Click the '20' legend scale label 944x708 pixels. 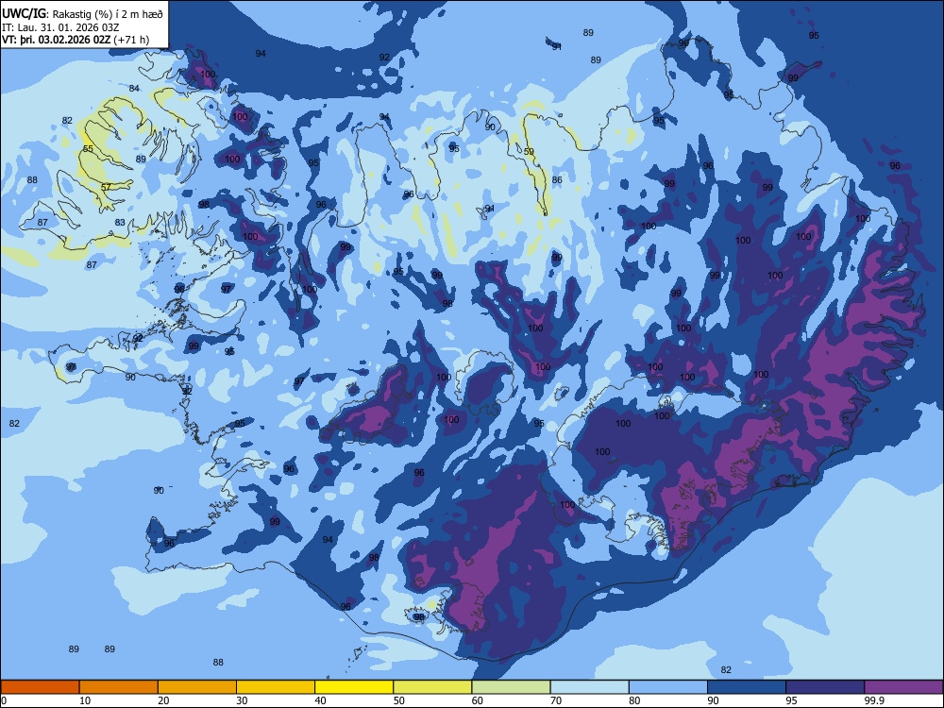163,700
